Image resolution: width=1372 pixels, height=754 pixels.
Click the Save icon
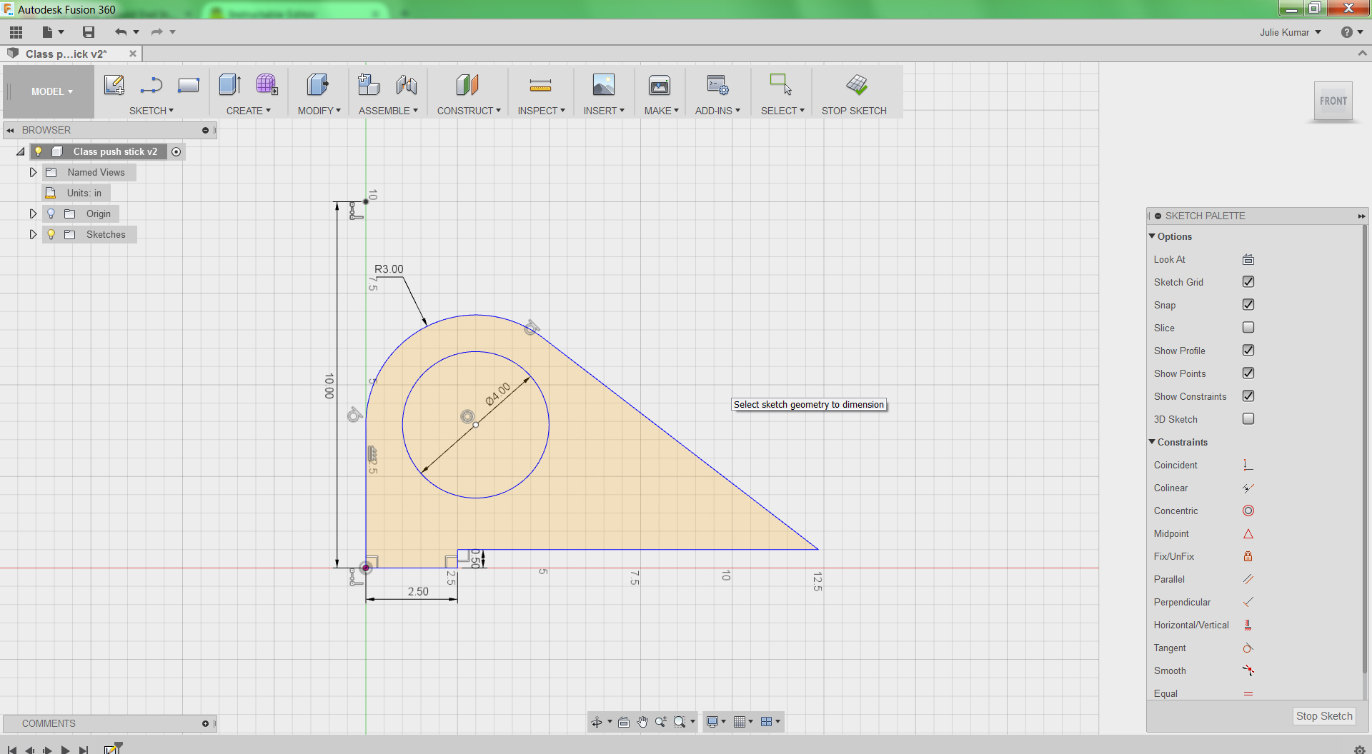tap(89, 32)
